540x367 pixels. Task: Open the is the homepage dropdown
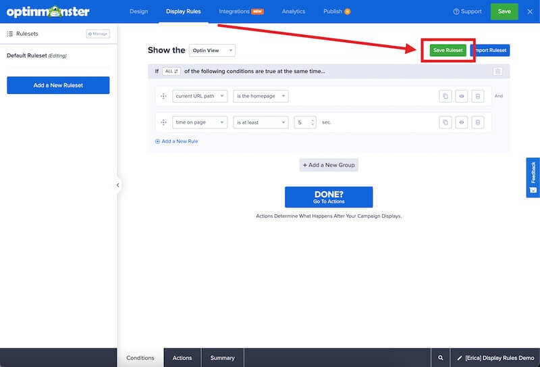[261, 96]
